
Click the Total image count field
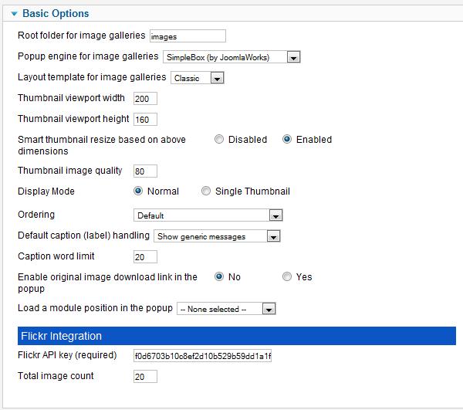click(145, 376)
